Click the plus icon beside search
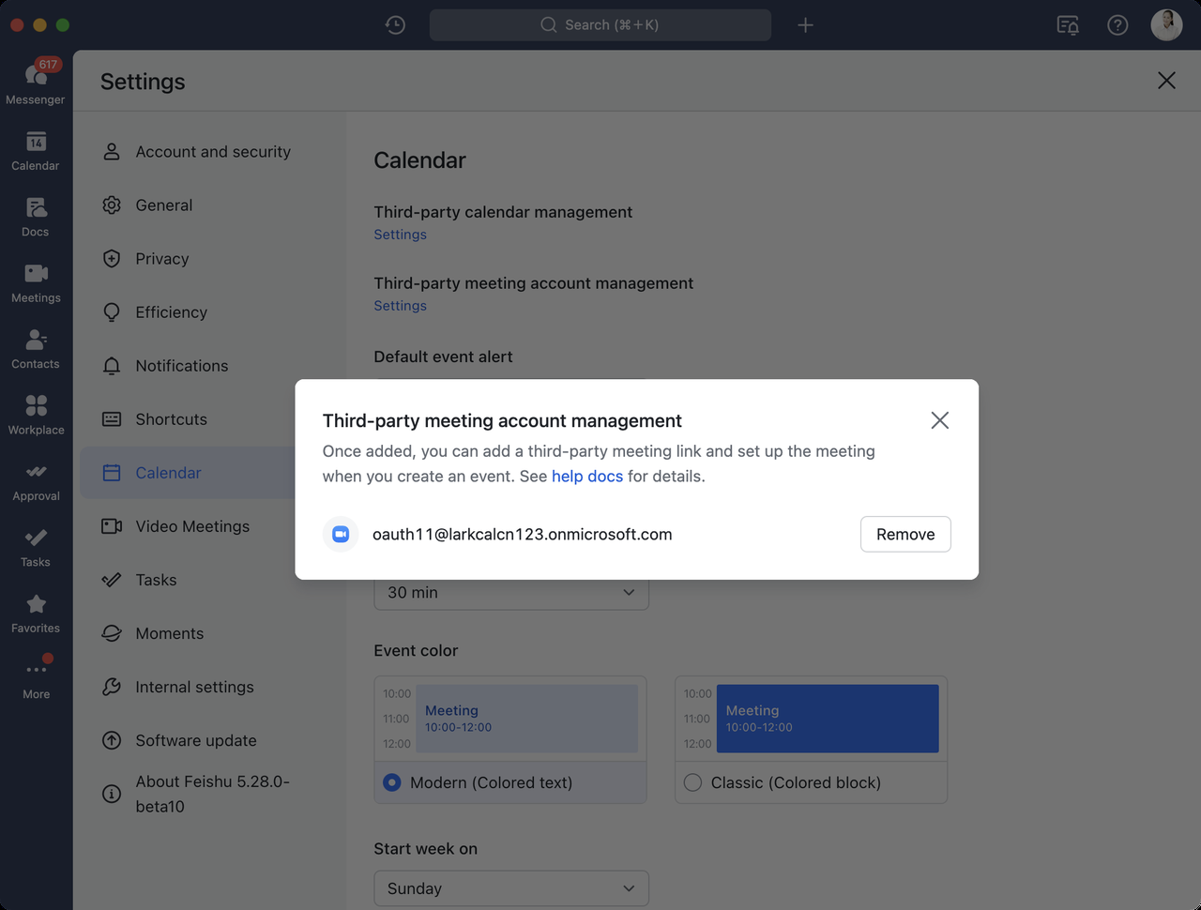The image size is (1201, 910). click(x=805, y=25)
